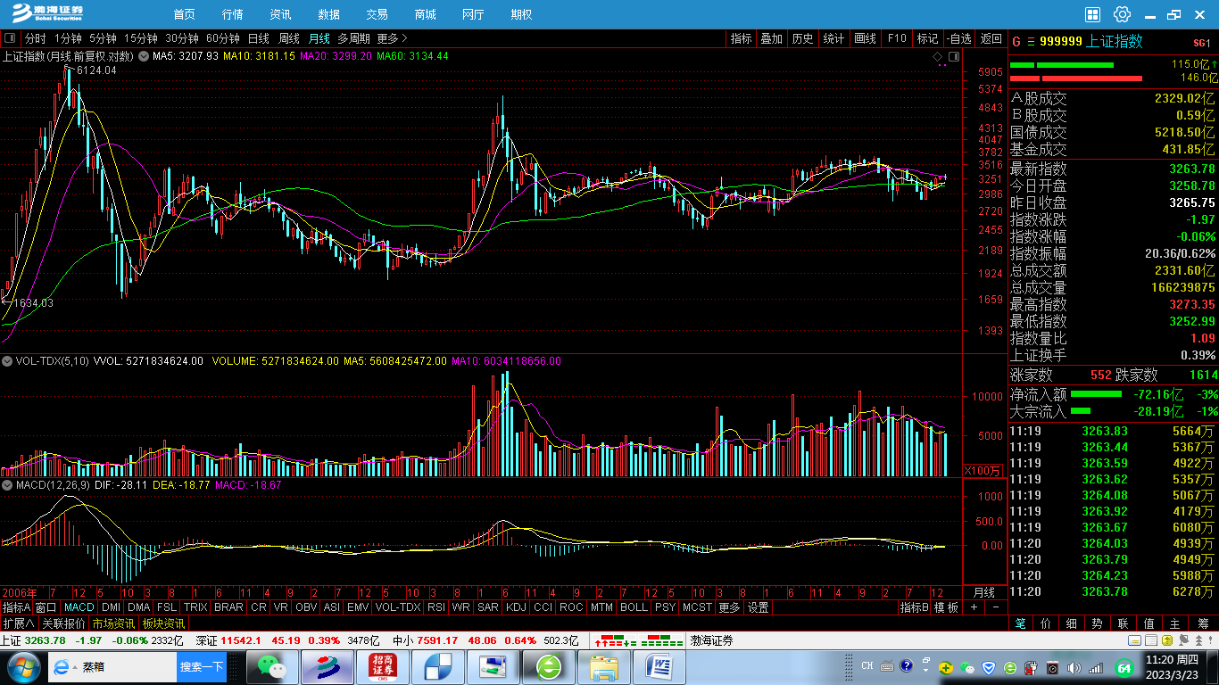Viewport: 1219px width, 685px height.
Task: Open 更多 periods dropdown
Action: [392, 38]
